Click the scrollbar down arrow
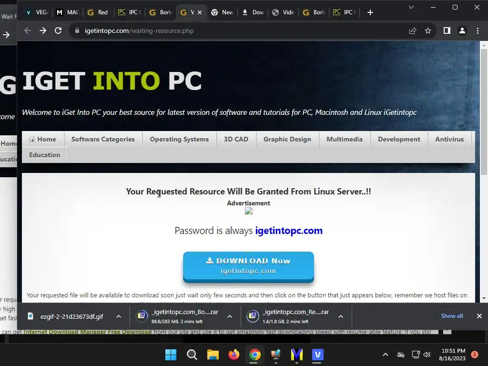 point(484,298)
